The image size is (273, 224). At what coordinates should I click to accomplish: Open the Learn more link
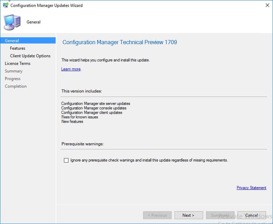(71, 69)
